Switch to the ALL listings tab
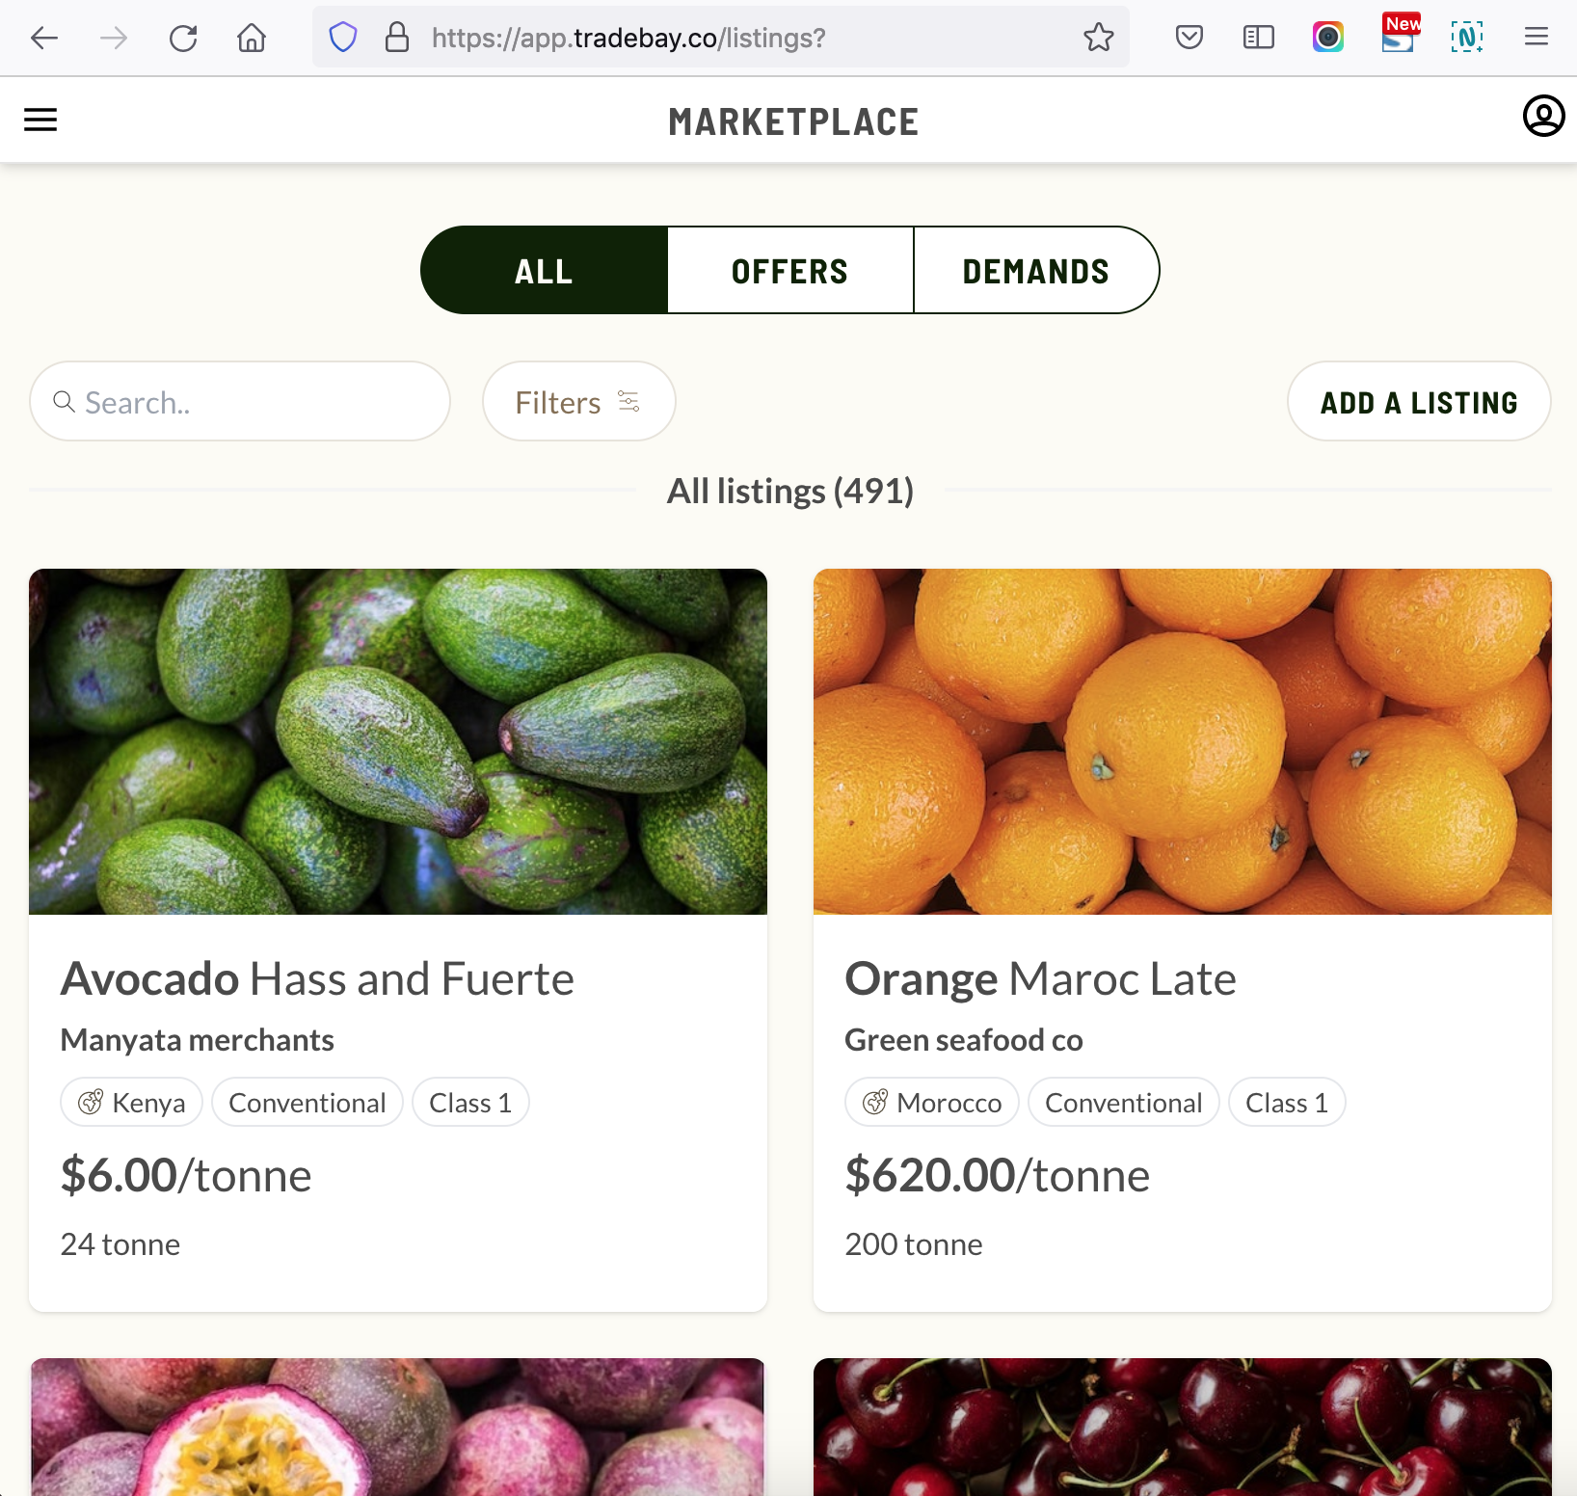Viewport: 1577px width, 1496px height. point(544,270)
